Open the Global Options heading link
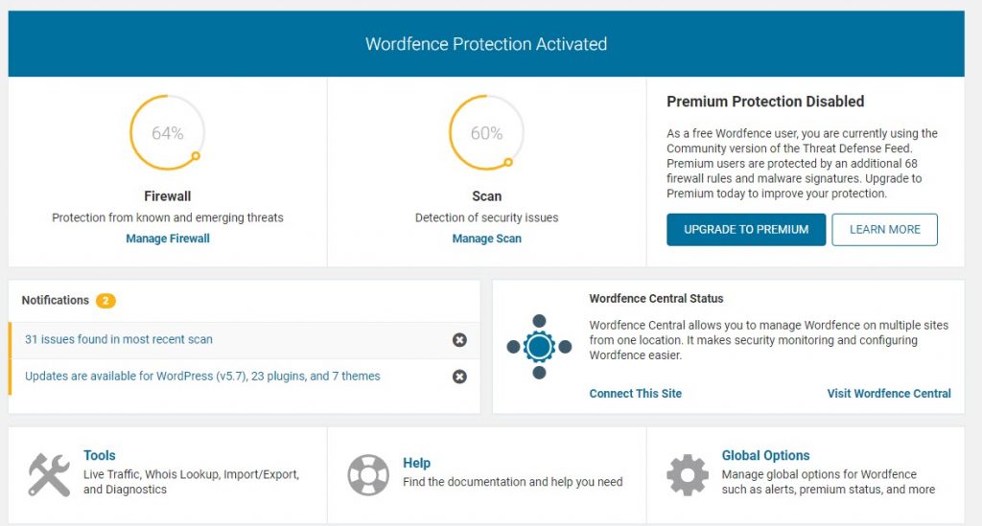Image resolution: width=982 pixels, height=526 pixels. pos(765,456)
